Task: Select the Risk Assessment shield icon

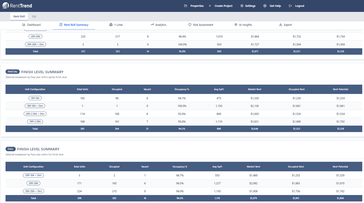Action: [x=190, y=25]
